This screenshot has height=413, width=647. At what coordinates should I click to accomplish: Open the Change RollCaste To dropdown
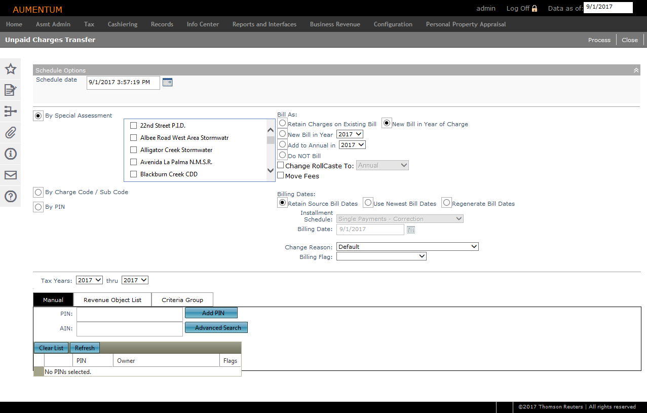[383, 165]
